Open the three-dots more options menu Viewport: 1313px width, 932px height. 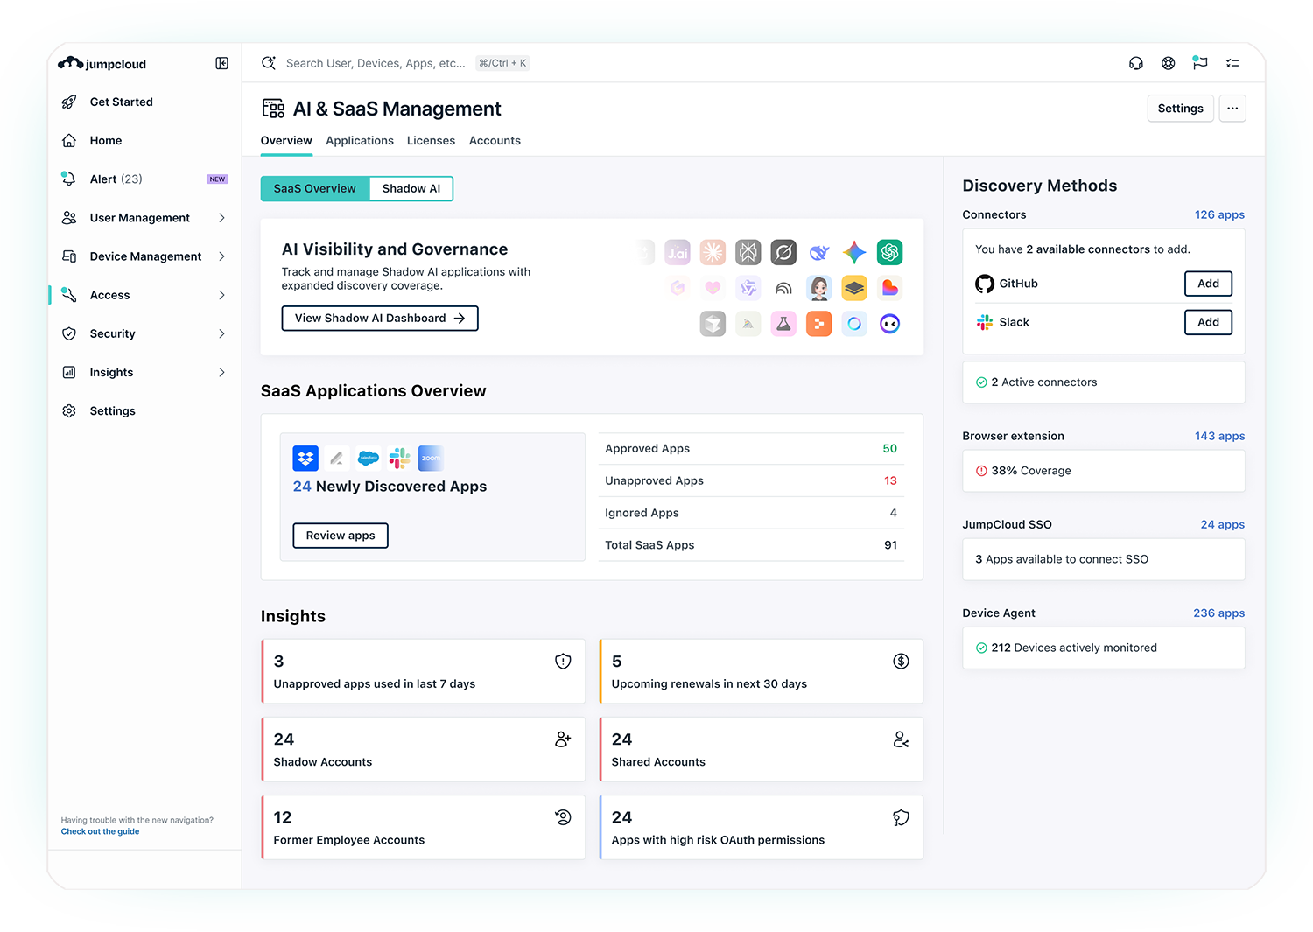click(1232, 109)
